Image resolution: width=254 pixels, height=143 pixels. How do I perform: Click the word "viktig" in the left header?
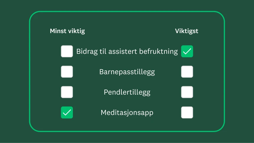click(x=76, y=31)
